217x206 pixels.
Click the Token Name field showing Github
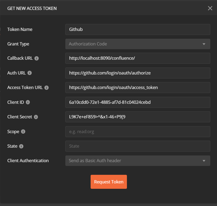click(x=138, y=29)
